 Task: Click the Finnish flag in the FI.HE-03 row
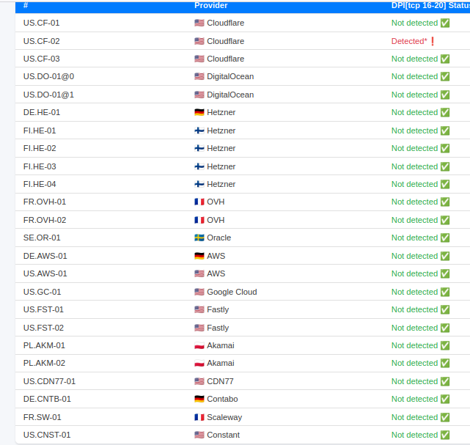coord(199,166)
